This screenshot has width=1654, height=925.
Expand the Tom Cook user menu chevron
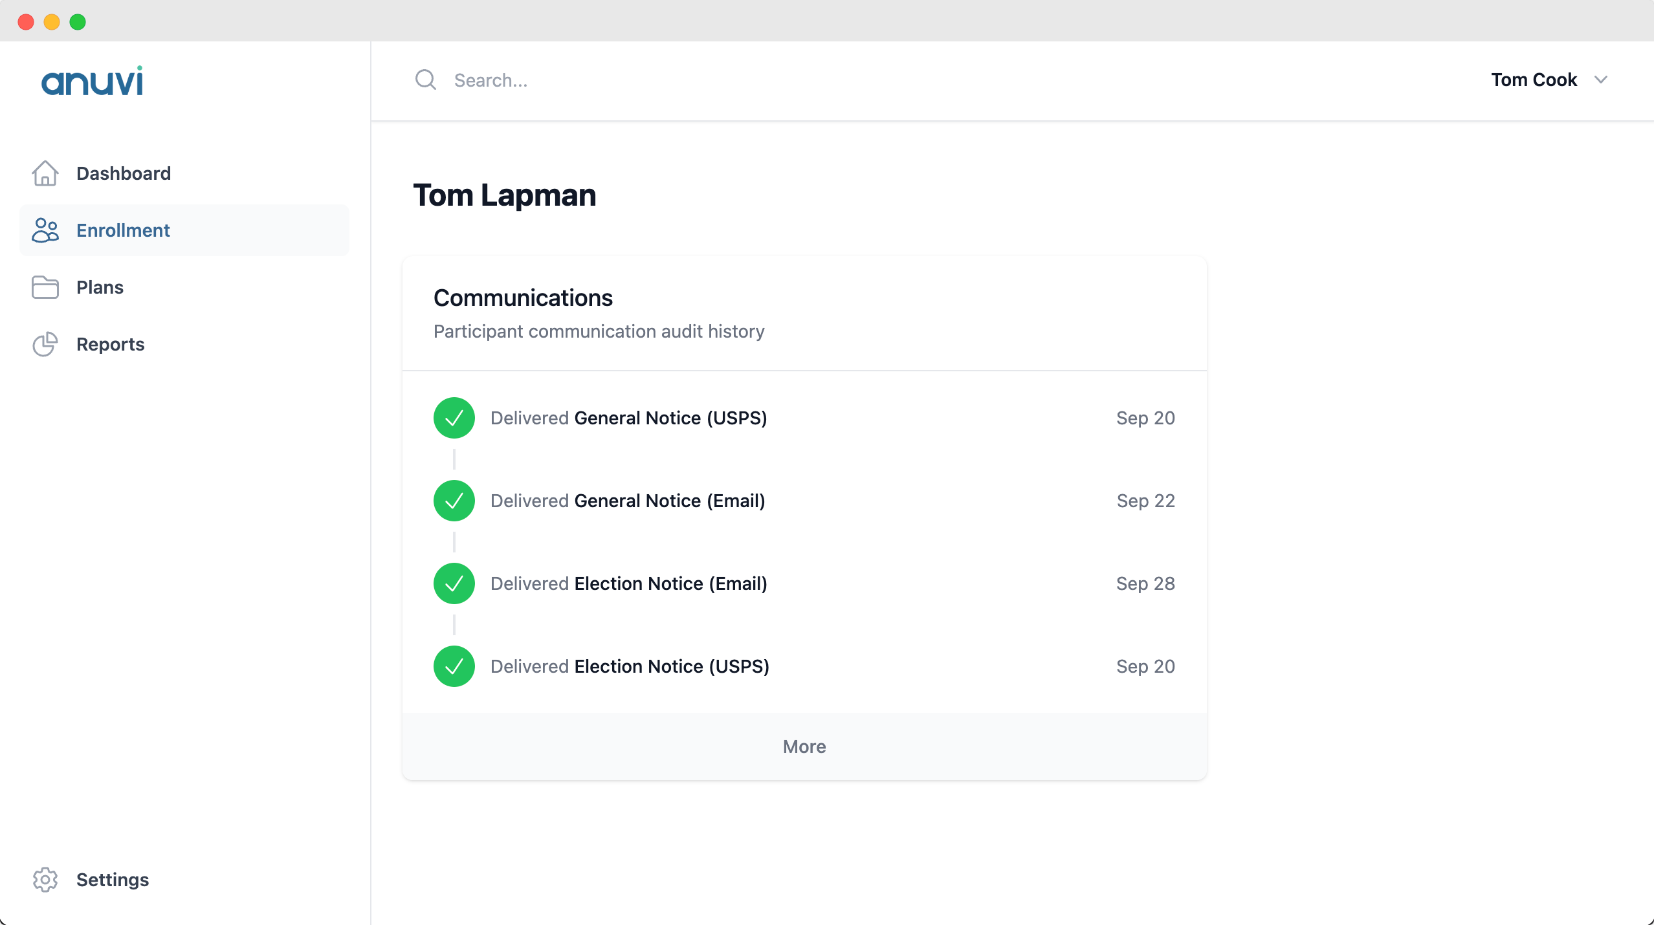coord(1601,80)
